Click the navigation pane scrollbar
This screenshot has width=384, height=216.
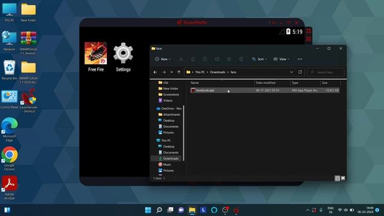[x=184, y=133]
